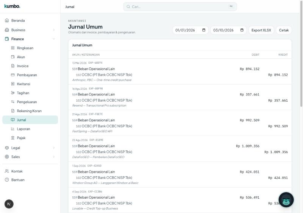
Task: Click the Jurnal book icon
Action: [13, 120]
